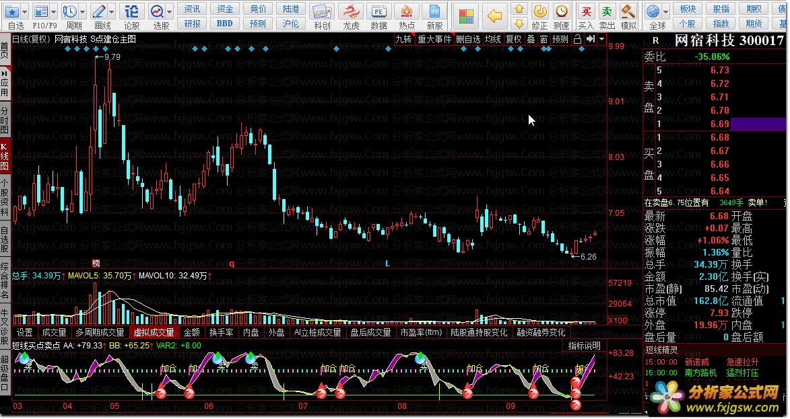The width and height of the screenshot is (790, 419).
Task: Click the 竞价 auction button
Action: 257,9
